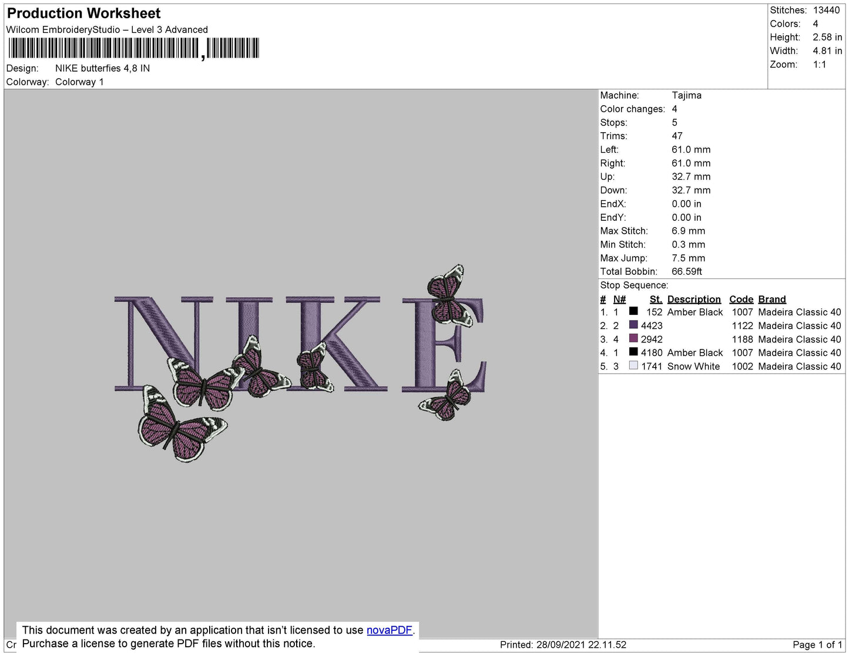Click Width value '4.81 in'
Viewport: 849px width, 656px height.
(x=827, y=51)
